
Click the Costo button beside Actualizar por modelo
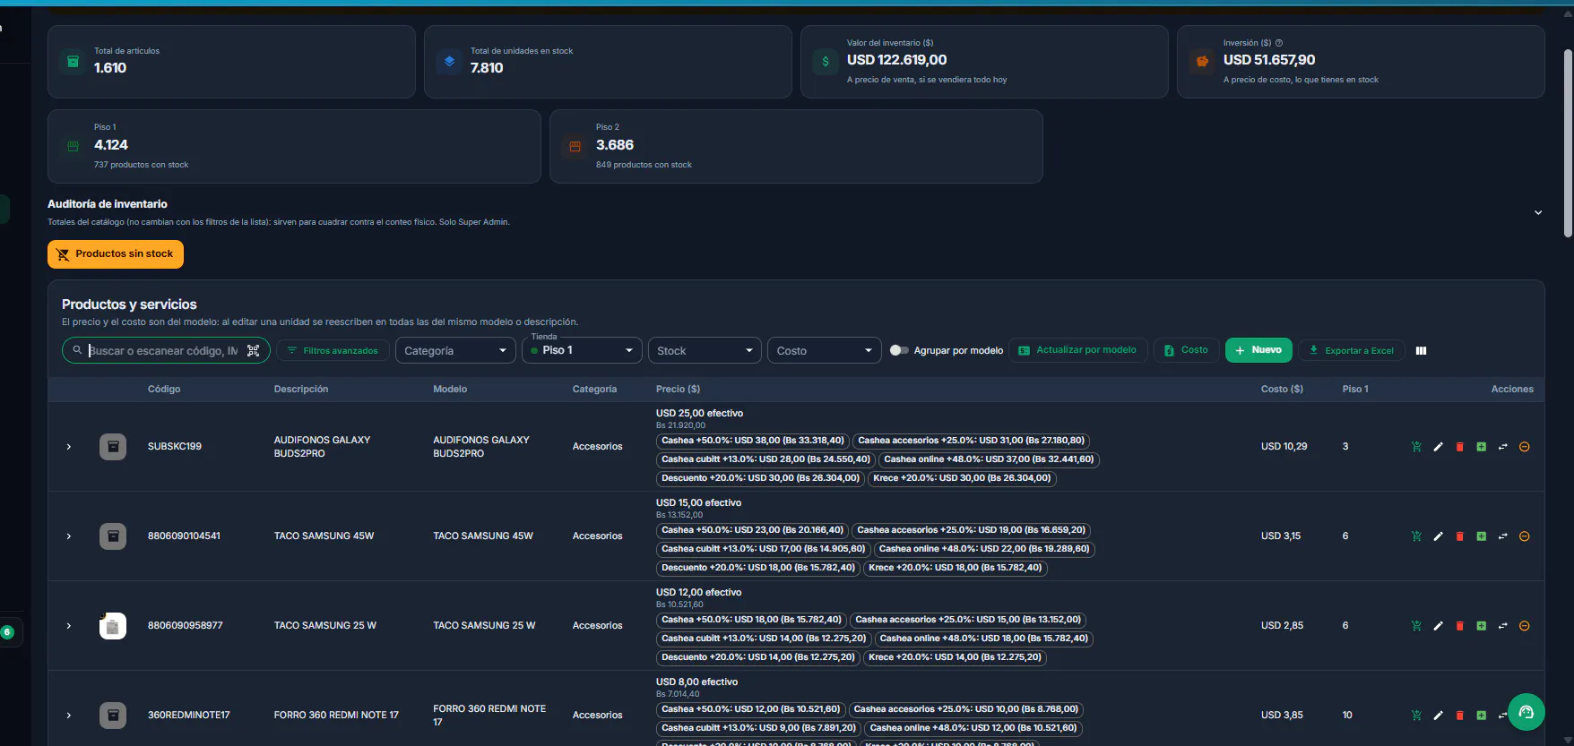tap(1186, 350)
